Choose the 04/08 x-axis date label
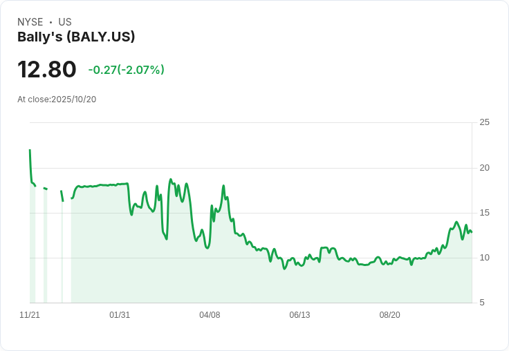Viewport: 509px width, 351px height. click(x=210, y=315)
